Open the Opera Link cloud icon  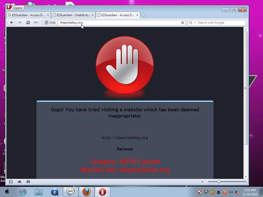(x=20, y=182)
